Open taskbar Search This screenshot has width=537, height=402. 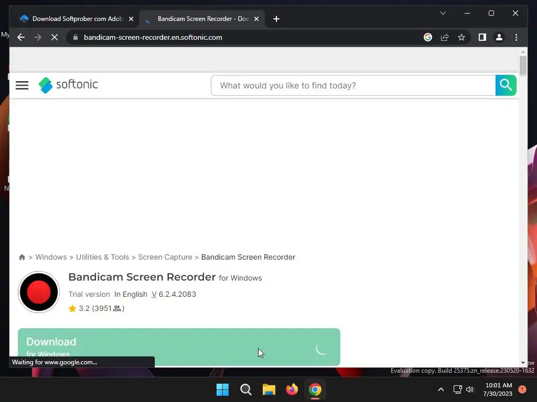click(245, 389)
